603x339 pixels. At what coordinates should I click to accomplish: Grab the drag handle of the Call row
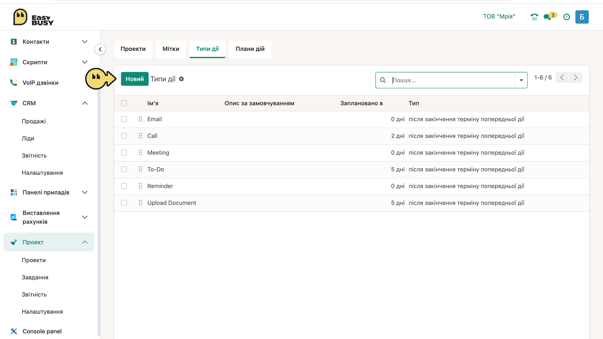(140, 136)
